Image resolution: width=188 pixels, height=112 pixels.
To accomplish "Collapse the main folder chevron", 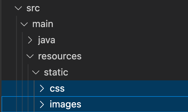I will (x=24, y=24).
